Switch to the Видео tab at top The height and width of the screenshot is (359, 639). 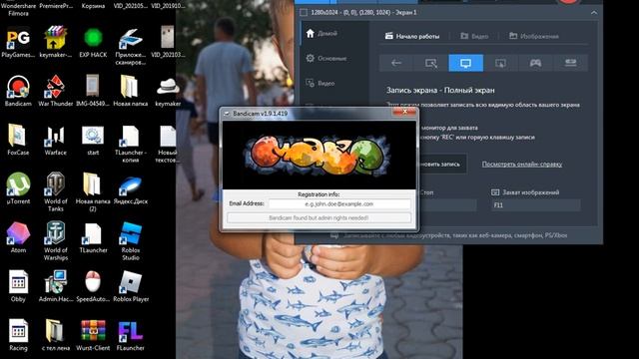(474, 36)
